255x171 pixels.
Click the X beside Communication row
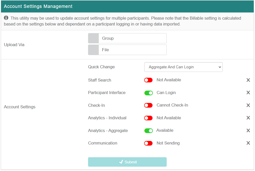pyautogui.click(x=248, y=143)
